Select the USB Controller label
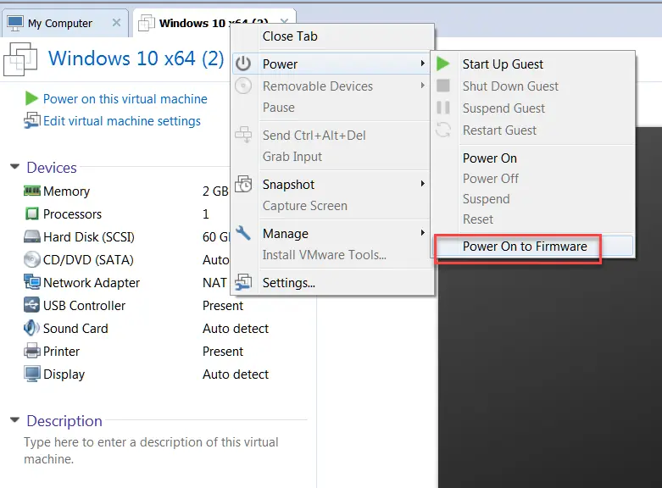 pyautogui.click(x=84, y=305)
